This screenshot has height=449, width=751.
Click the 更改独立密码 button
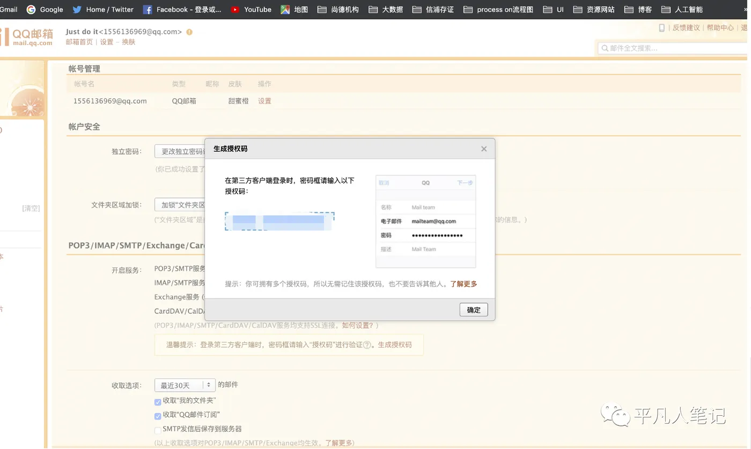tap(180, 151)
